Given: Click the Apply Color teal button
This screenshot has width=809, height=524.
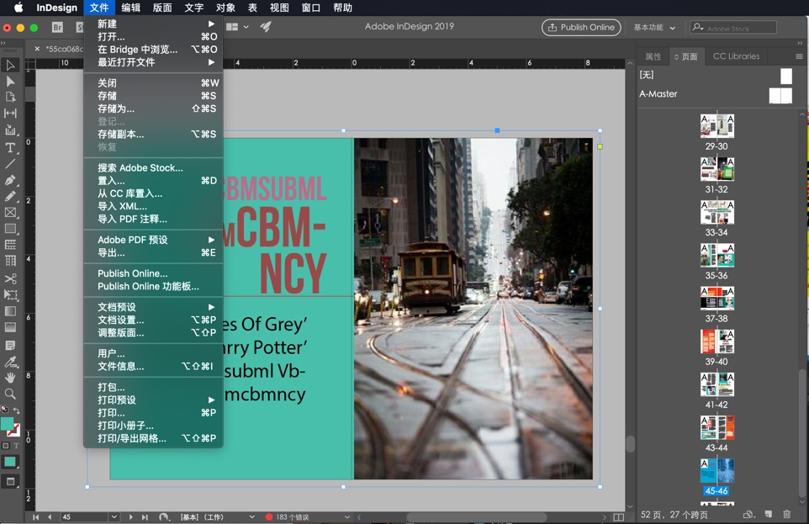Looking at the screenshot, I should click(x=10, y=462).
